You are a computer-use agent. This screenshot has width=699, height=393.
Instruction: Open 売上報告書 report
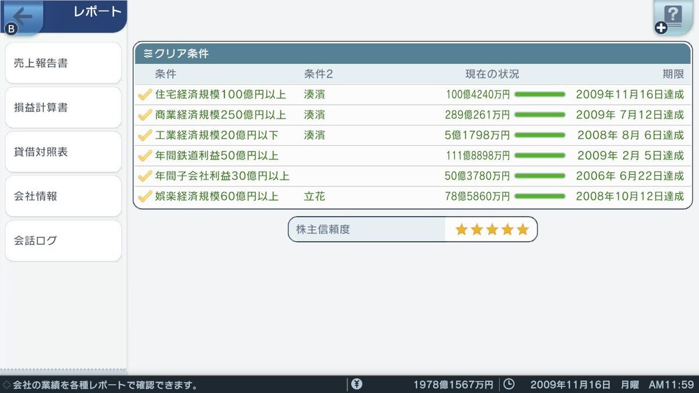63,63
